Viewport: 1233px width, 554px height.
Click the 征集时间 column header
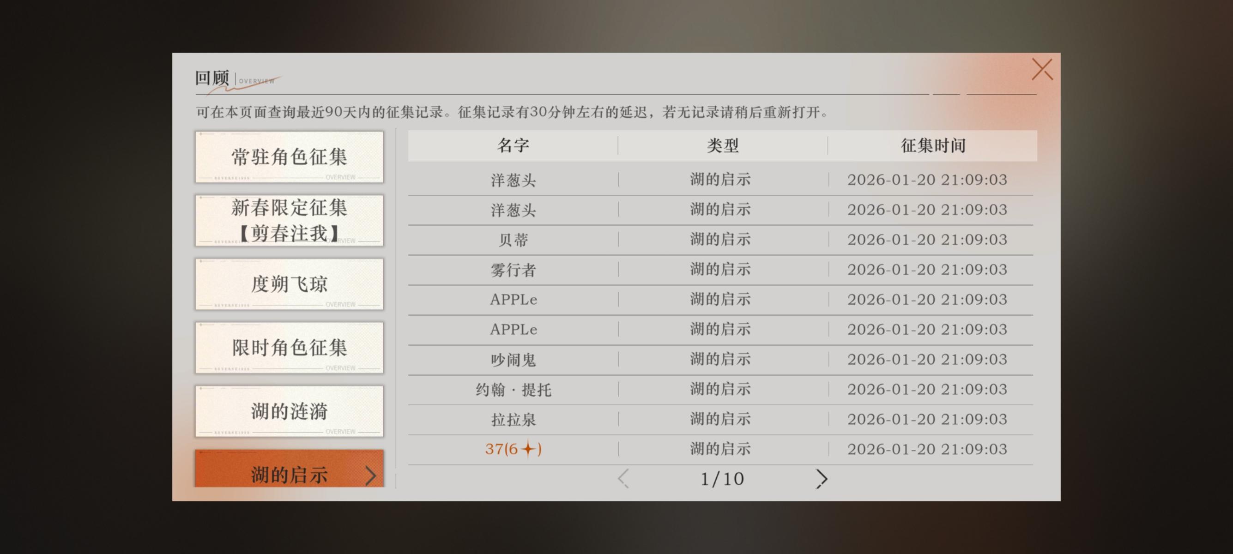click(933, 145)
